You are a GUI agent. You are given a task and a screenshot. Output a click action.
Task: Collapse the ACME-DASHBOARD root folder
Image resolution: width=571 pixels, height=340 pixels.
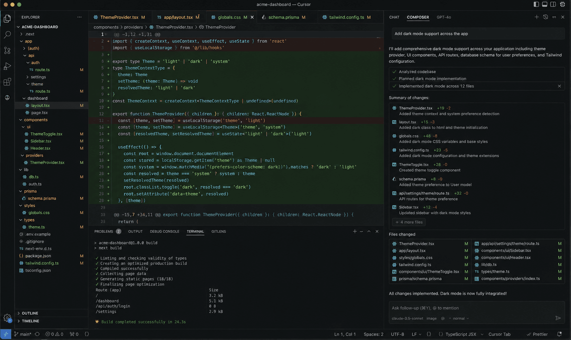[x=40, y=27]
